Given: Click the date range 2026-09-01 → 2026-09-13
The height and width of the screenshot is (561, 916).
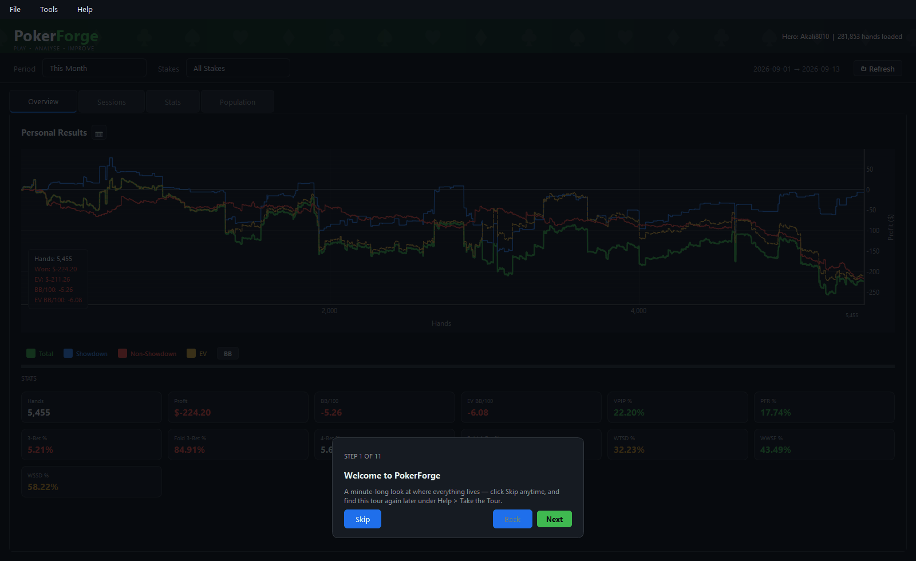Looking at the screenshot, I should point(796,69).
